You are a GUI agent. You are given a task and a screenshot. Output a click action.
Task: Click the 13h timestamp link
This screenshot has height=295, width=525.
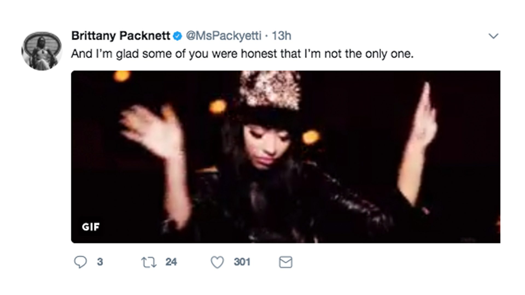point(281,36)
